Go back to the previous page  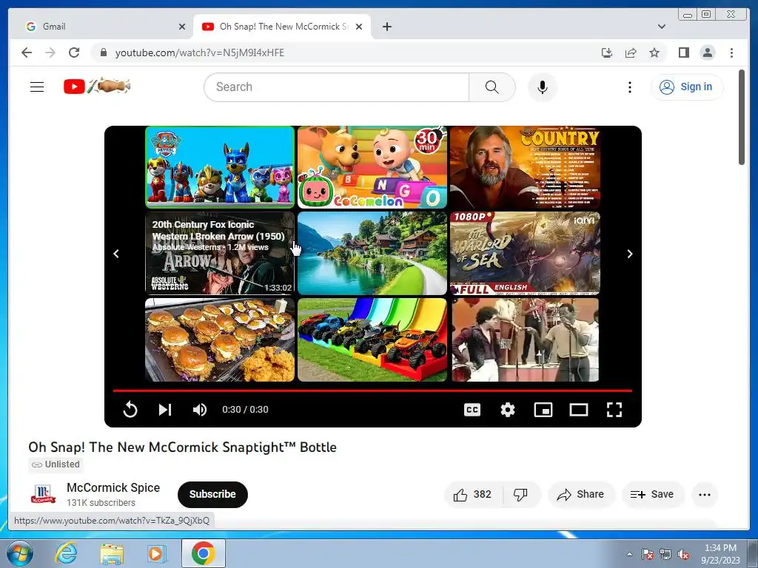[27, 53]
